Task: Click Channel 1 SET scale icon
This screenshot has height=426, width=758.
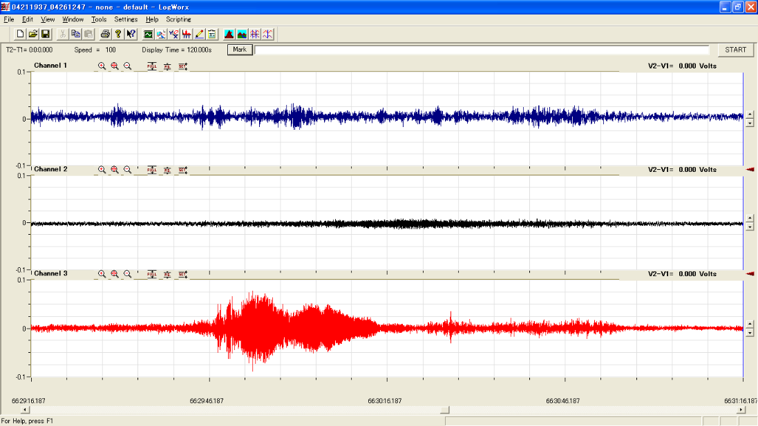Action: click(x=182, y=66)
